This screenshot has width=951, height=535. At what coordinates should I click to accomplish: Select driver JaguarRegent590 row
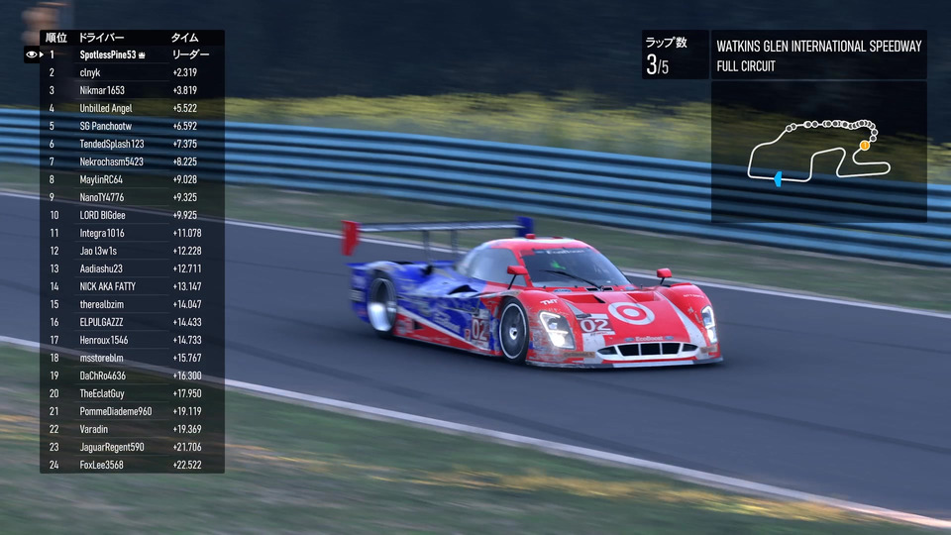132,447
